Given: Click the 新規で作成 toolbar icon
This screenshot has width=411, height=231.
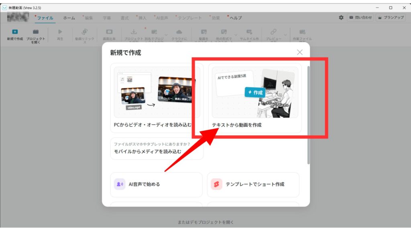Looking at the screenshot, I should (14, 32).
